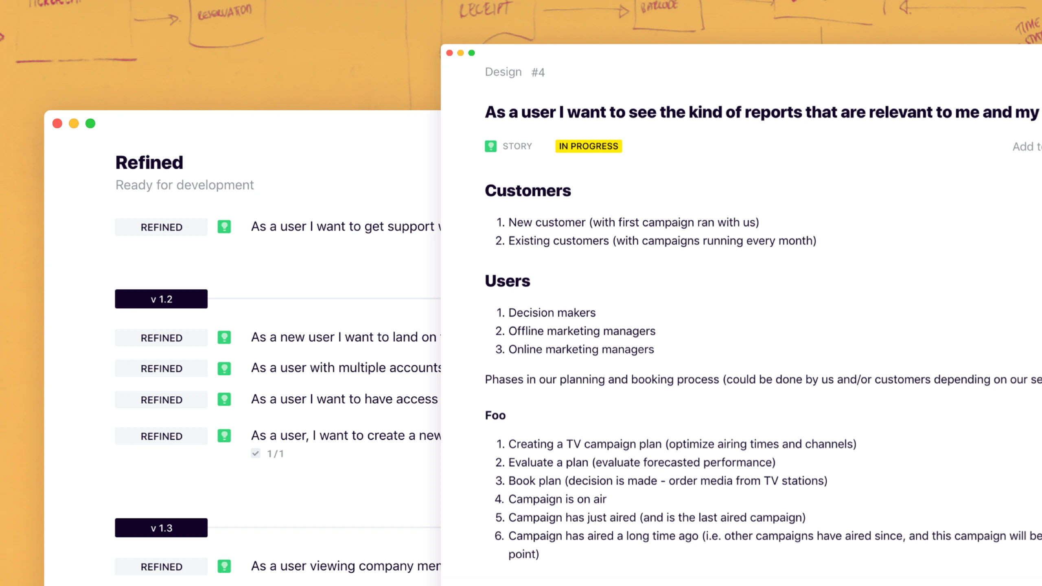
Task: Open REFINED status of 'create a new' story
Action: click(161, 436)
